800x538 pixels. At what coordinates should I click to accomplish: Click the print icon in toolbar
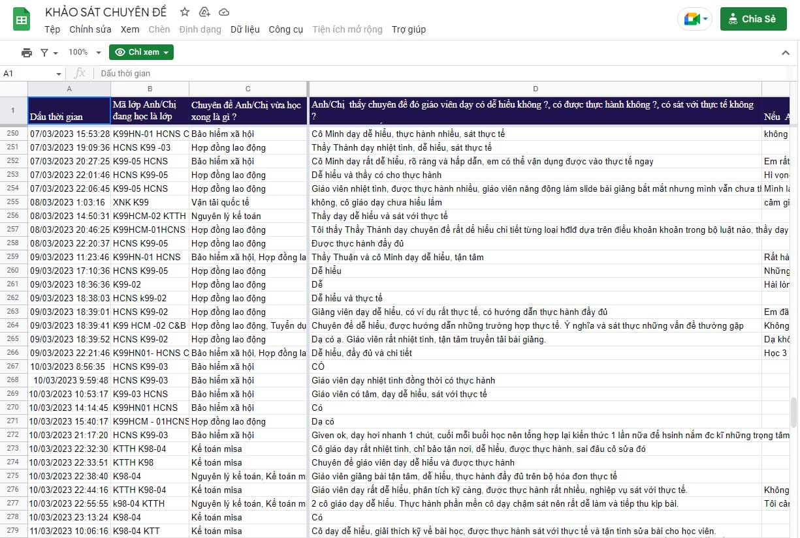coord(27,52)
